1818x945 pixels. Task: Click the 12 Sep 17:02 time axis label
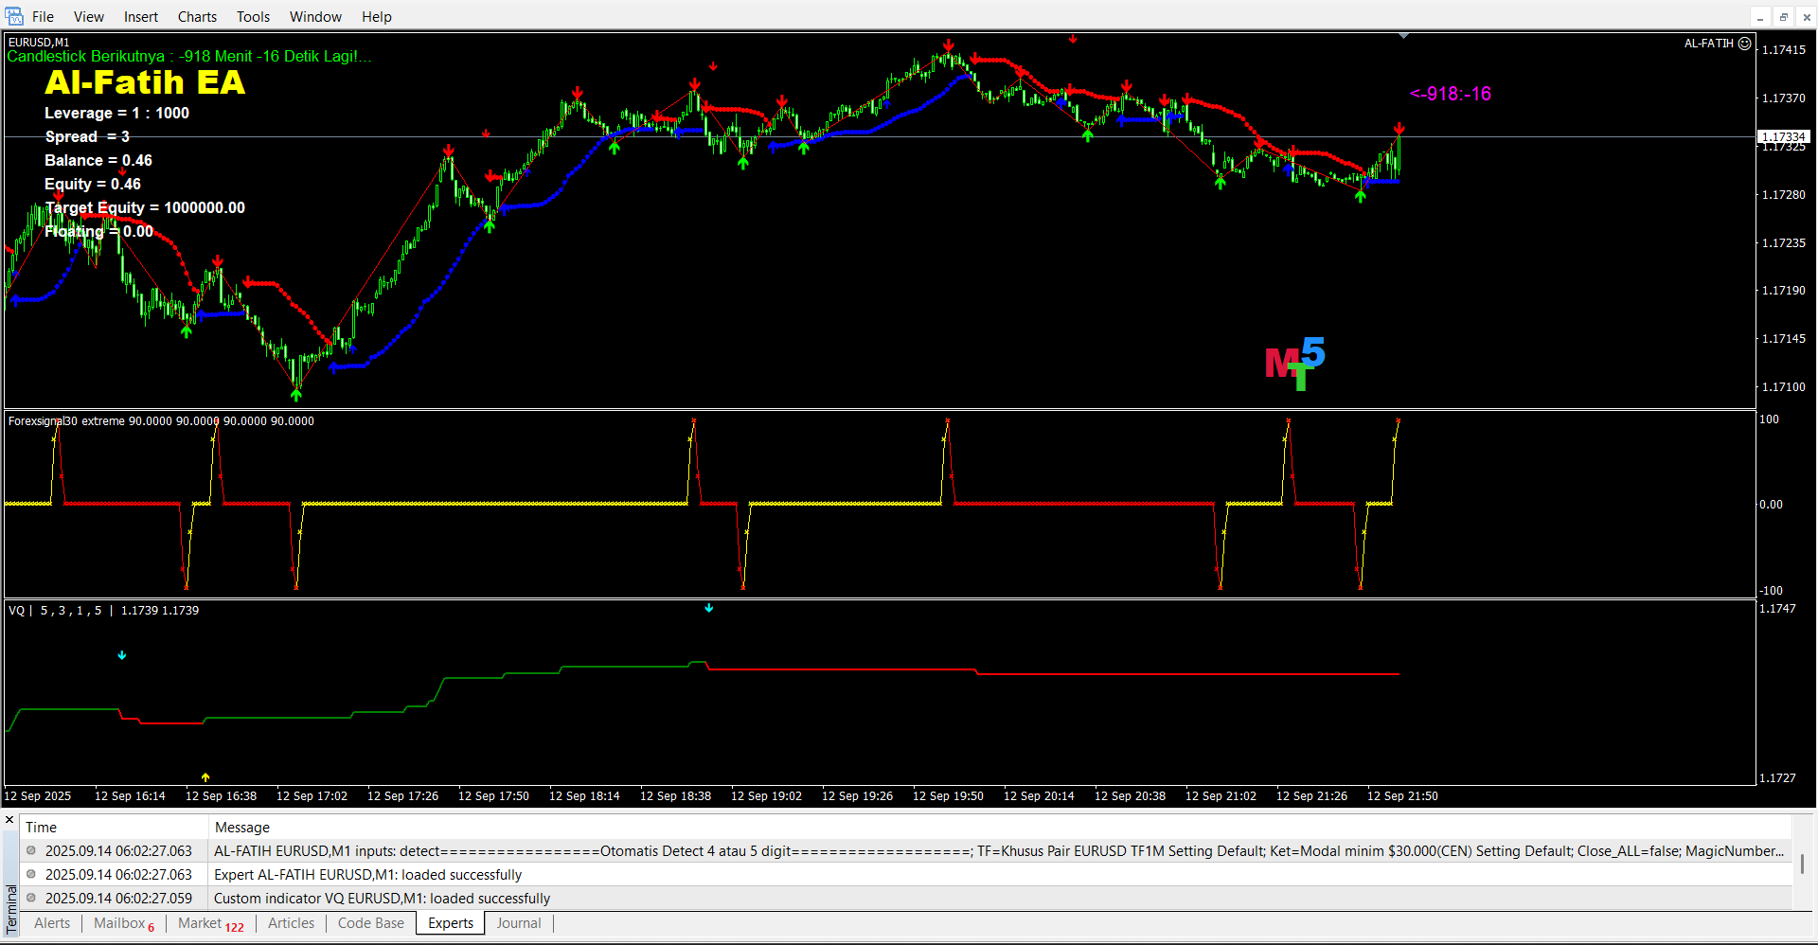coord(312,796)
